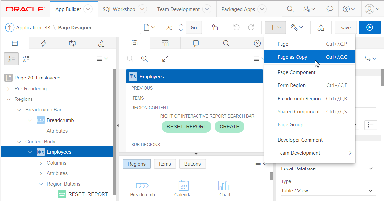This screenshot has height=201, width=384.
Task: Expand the Pre-Rendering tree node
Action: pos(8,89)
